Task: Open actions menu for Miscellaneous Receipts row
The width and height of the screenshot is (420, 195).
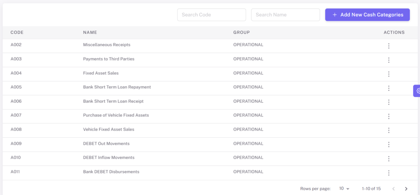Action: click(389, 46)
